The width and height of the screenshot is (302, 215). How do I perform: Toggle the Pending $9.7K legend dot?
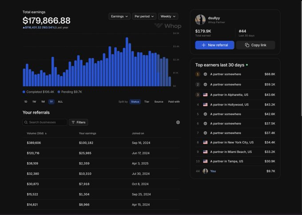click(59, 92)
